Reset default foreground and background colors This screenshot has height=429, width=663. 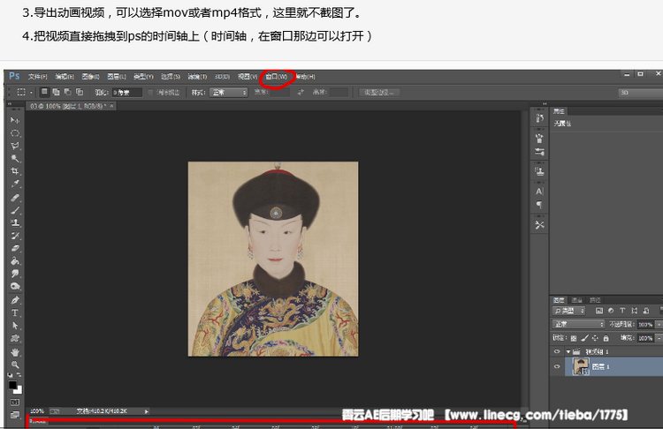pyautogui.click(x=10, y=375)
